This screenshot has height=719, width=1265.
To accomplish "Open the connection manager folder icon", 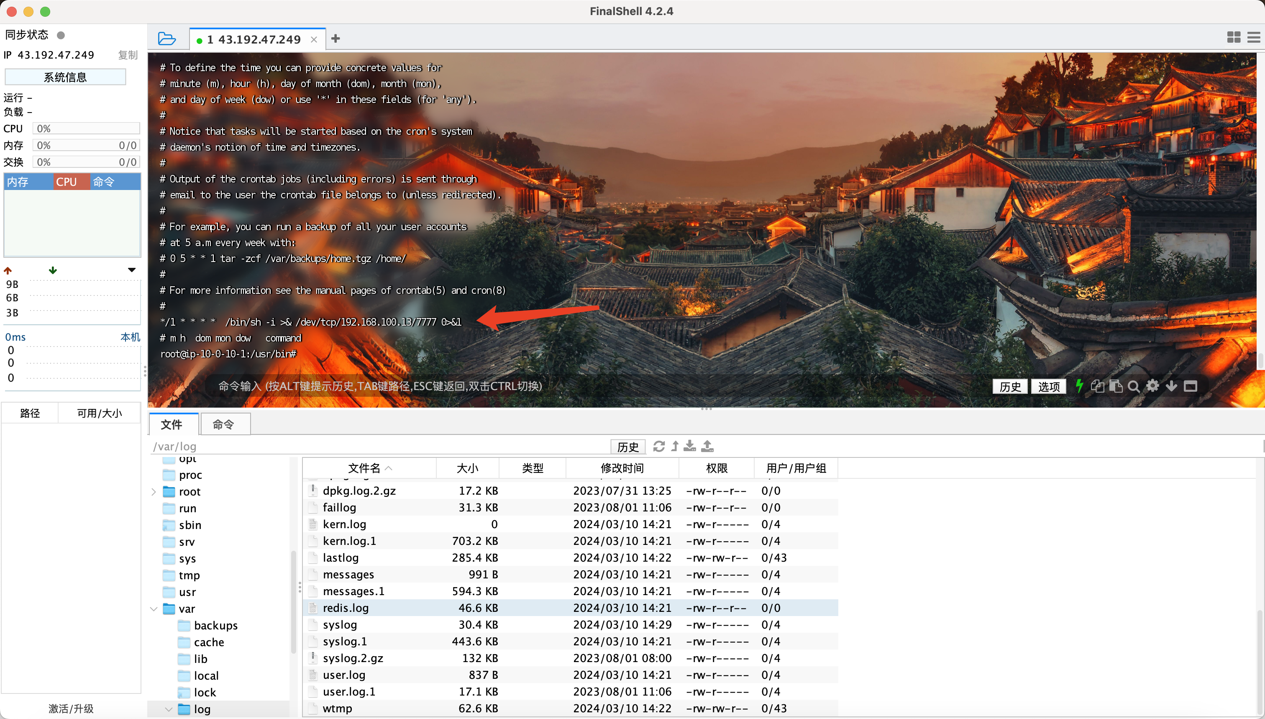I will (167, 39).
